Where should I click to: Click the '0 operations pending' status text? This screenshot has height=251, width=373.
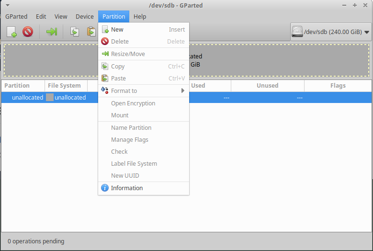pyautogui.click(x=36, y=241)
